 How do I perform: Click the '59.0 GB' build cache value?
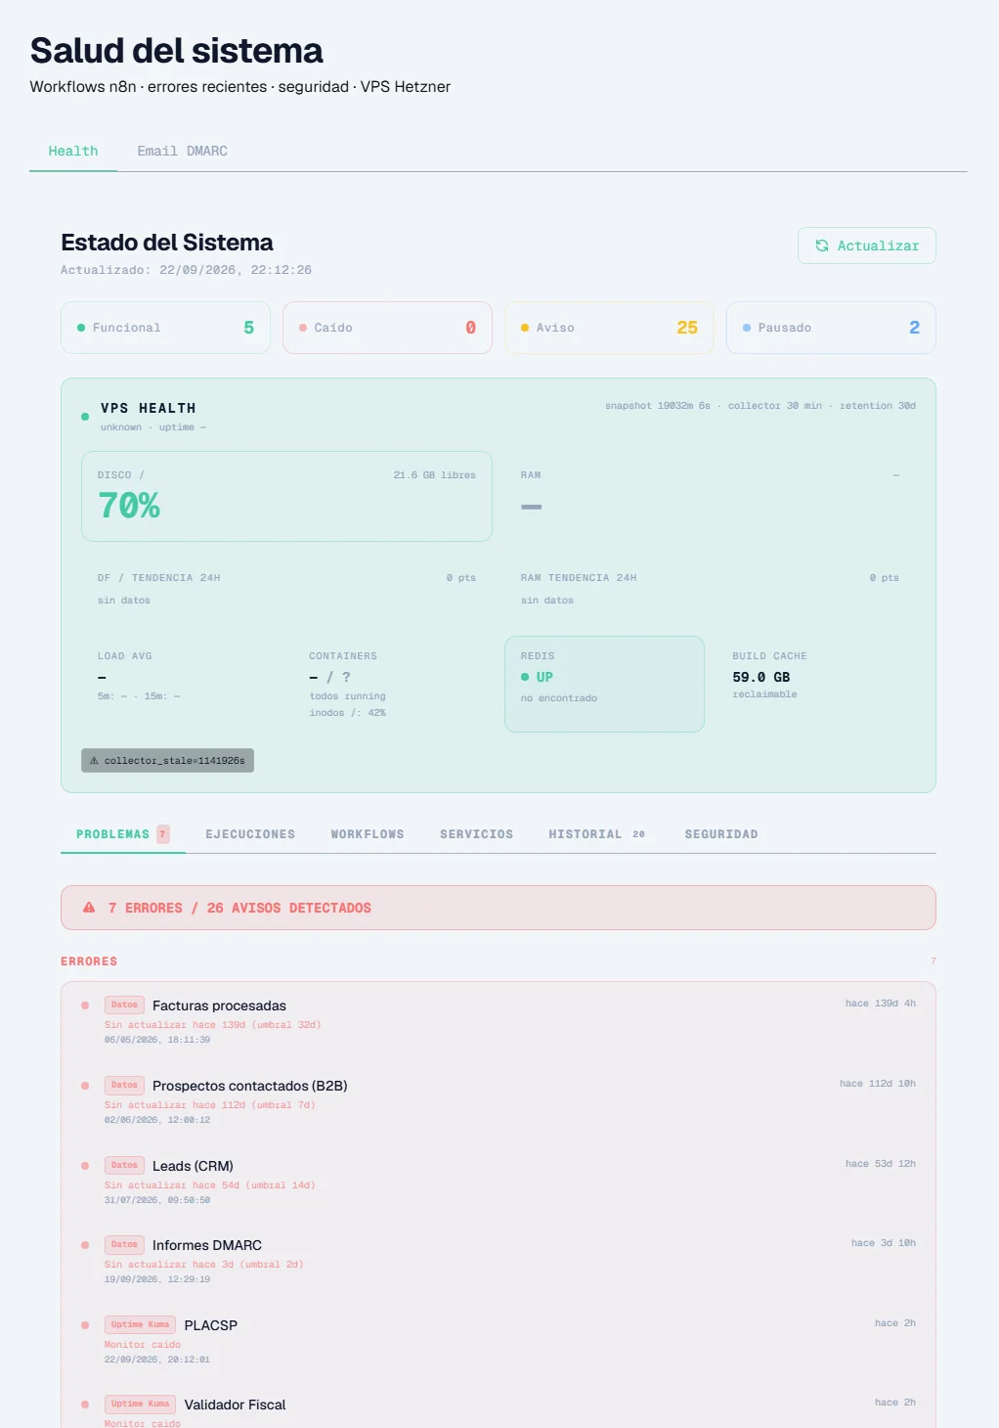(x=761, y=677)
